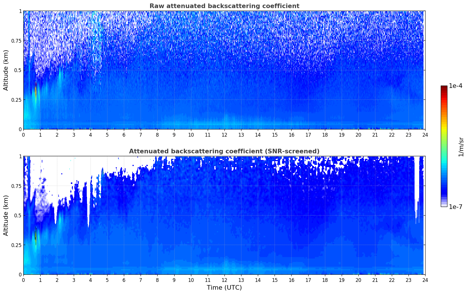The width and height of the screenshot is (467, 294).
Task: Click the upper plot 'Altitude (km)' label
Action: [6, 70]
